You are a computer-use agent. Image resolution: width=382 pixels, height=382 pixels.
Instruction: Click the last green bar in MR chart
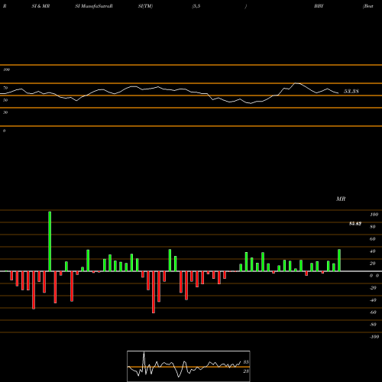tap(339, 261)
